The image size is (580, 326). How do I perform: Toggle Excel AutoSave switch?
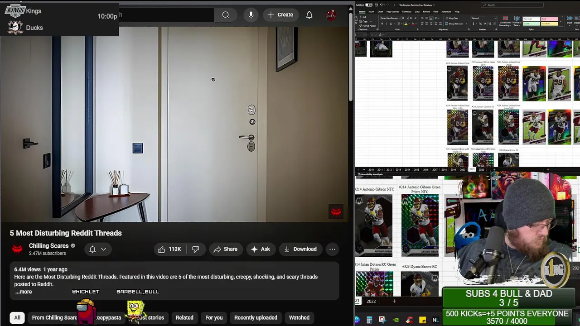369,5
